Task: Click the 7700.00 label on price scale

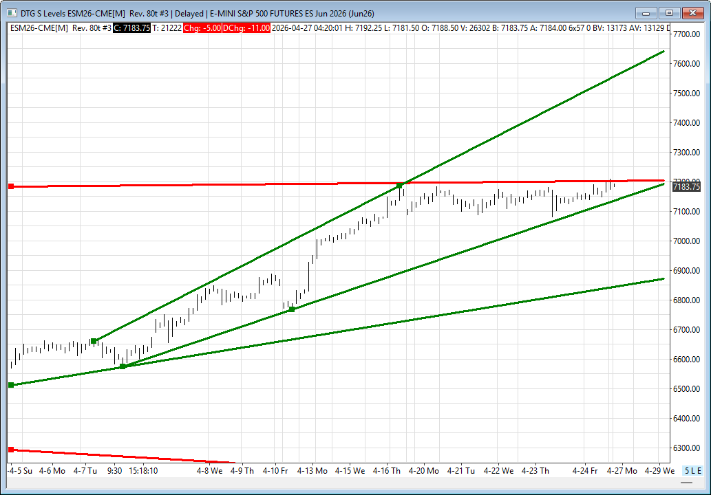Action: point(686,34)
